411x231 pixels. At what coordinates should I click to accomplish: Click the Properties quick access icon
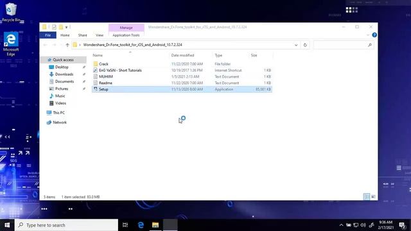[54, 27]
